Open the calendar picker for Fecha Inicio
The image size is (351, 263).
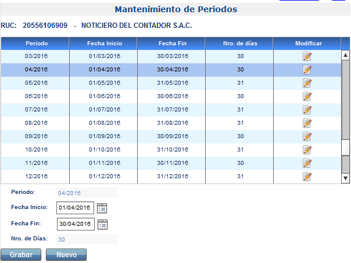[x=102, y=208]
